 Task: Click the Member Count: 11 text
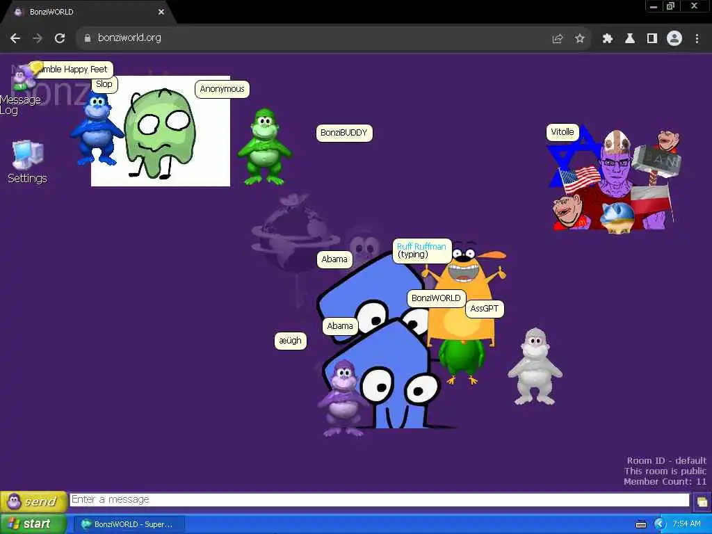(x=665, y=481)
